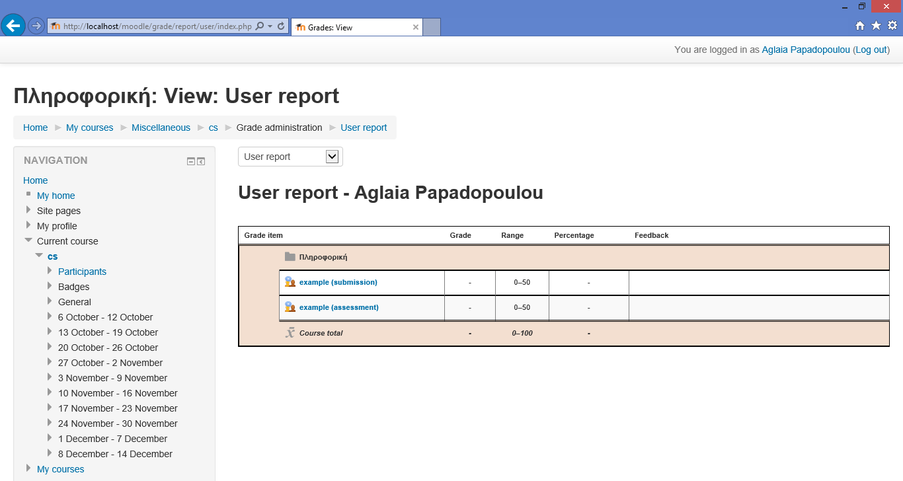Image resolution: width=903 pixels, height=481 pixels.
Task: Go back with the browser back arrow
Action: [13, 26]
